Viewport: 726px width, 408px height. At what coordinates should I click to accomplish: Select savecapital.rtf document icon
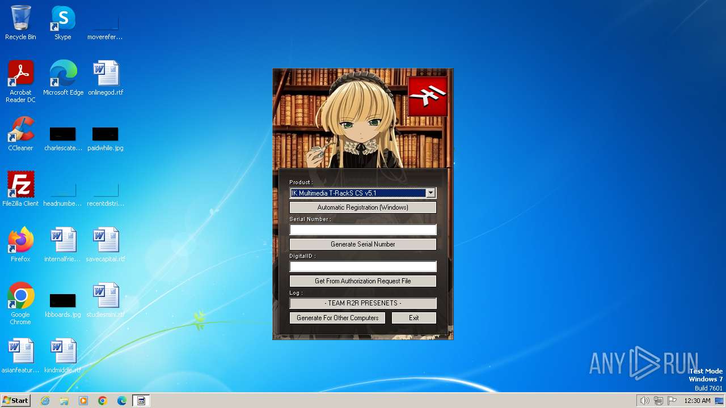(105, 245)
